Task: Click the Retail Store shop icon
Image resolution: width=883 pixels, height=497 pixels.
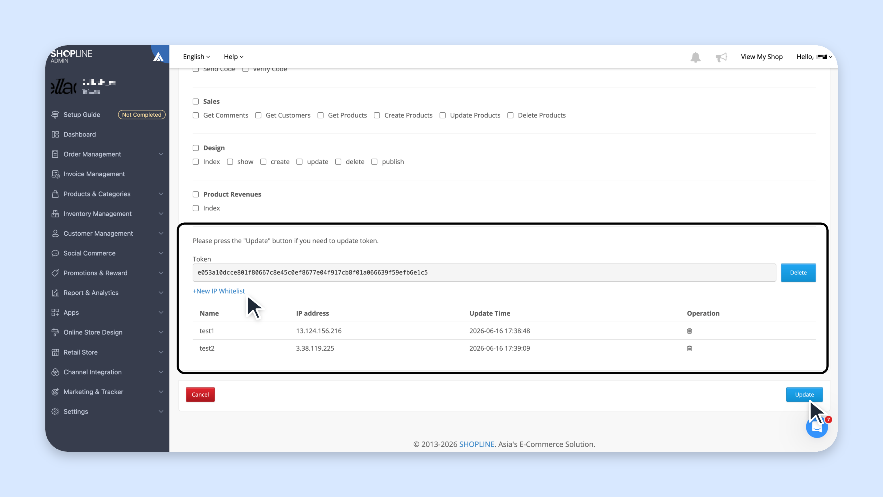Action: (55, 352)
